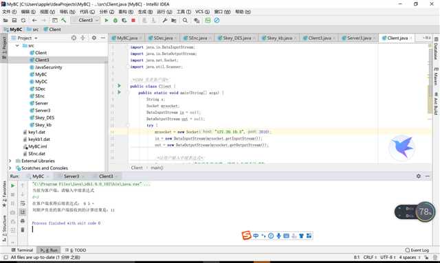Switch to MyBC tab in Run panel
The image size is (440, 263).
38,176
